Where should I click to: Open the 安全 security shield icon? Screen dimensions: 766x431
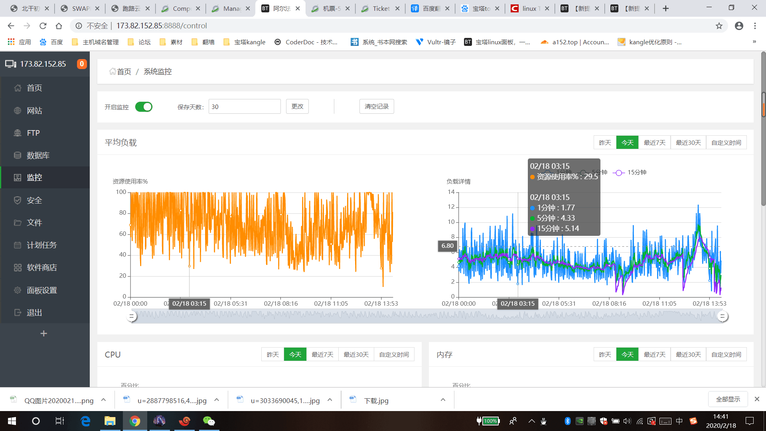(x=18, y=200)
